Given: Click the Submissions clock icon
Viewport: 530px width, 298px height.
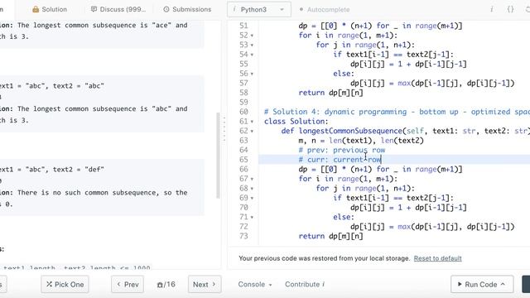Looking at the screenshot, I should pos(166,9).
